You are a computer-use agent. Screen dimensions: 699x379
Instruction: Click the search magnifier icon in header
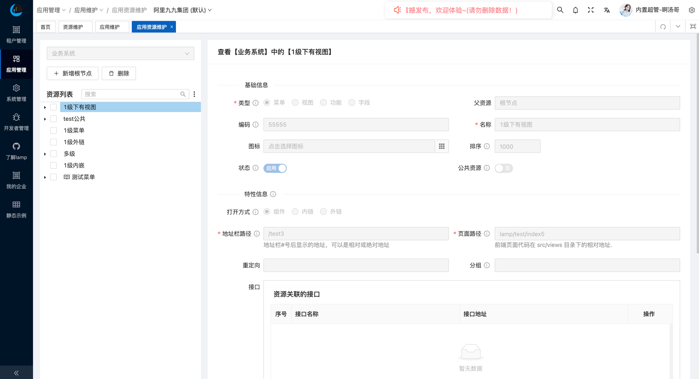[560, 10]
